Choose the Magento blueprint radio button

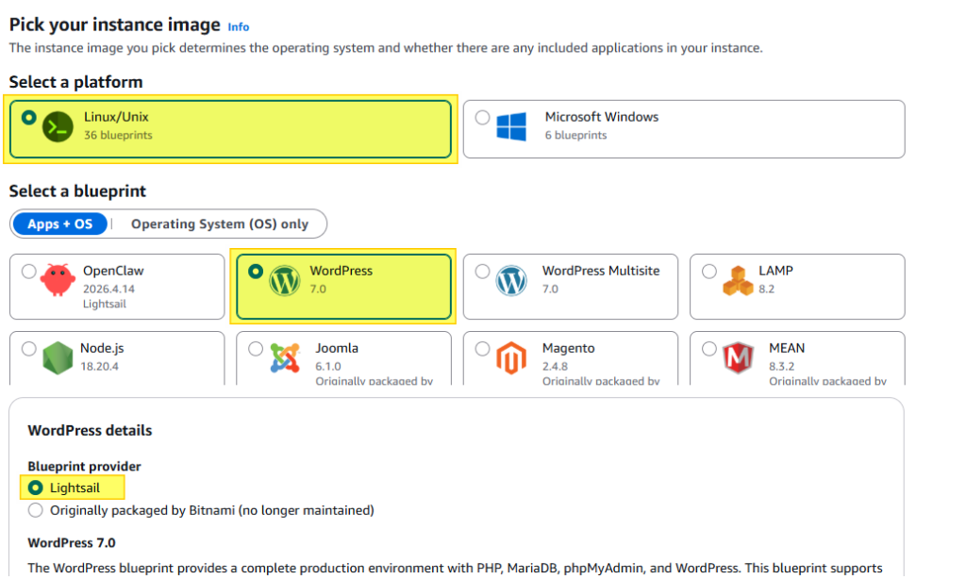482,349
